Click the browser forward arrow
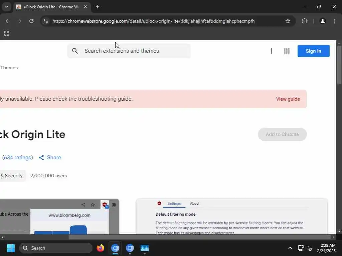 pos(19,21)
